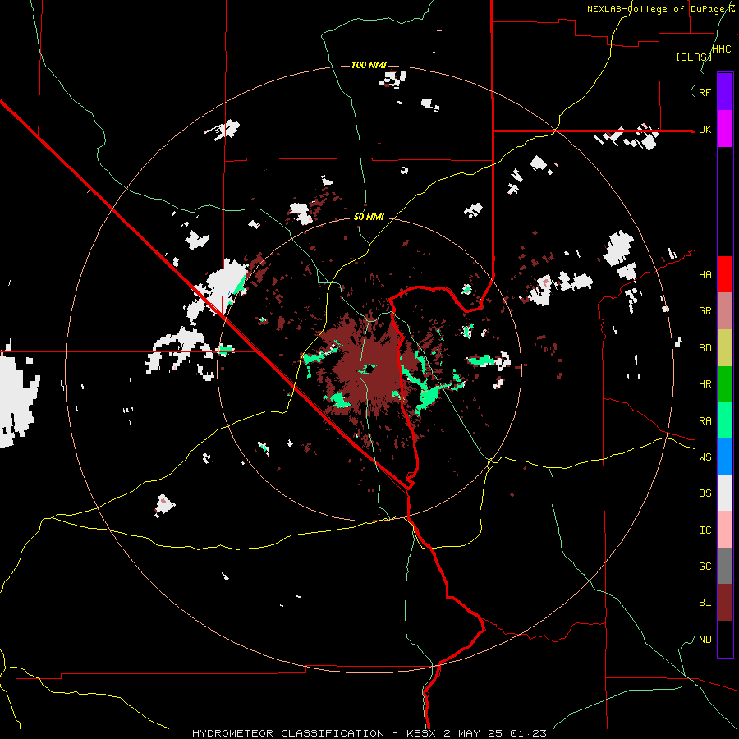Click the RA legend label
The height and width of the screenshot is (739, 739).
pyautogui.click(x=705, y=421)
